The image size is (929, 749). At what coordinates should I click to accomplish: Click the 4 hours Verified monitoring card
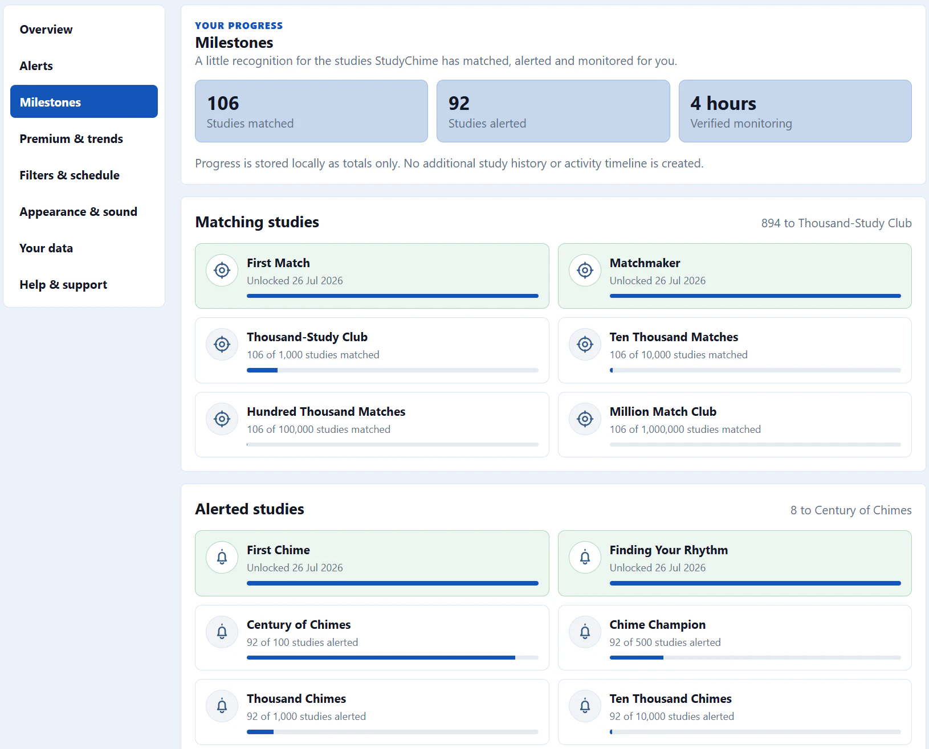(x=795, y=111)
